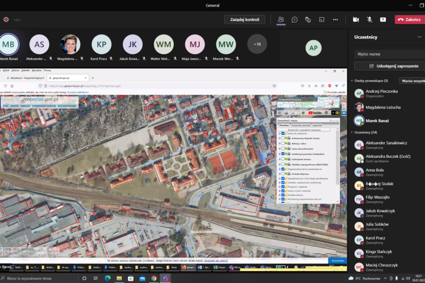Open Microsoft Edge from the Windows taskbar
The height and width of the screenshot is (283, 425).
pos(107,279)
